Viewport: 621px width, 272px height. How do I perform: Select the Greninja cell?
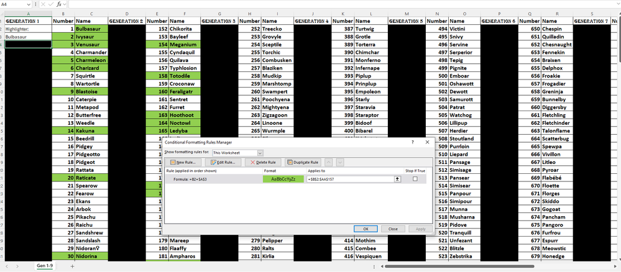tap(557, 91)
